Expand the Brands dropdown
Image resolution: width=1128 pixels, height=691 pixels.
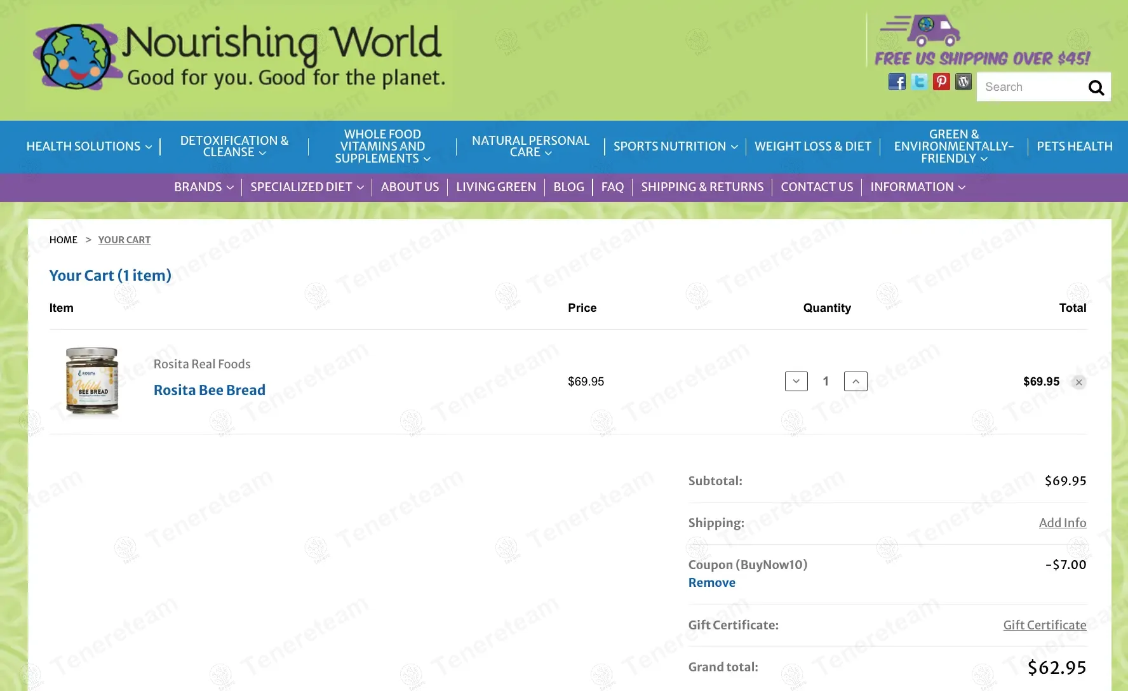tap(204, 187)
